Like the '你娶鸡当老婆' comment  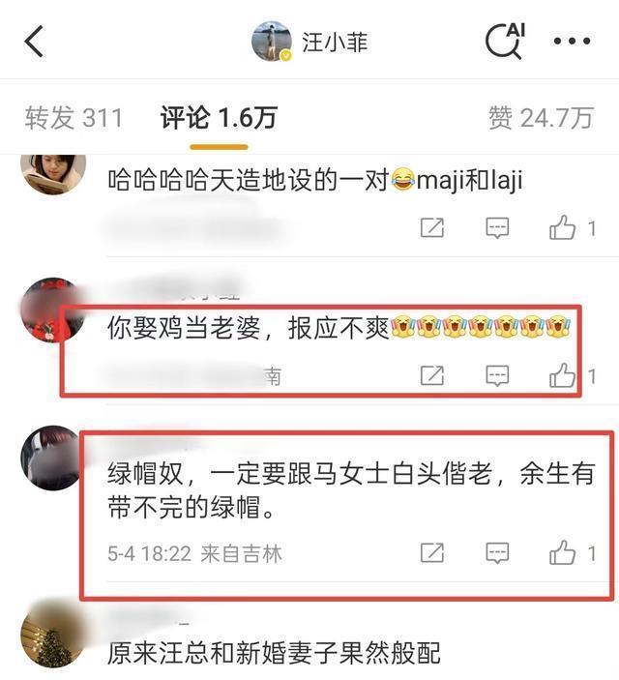point(563,375)
